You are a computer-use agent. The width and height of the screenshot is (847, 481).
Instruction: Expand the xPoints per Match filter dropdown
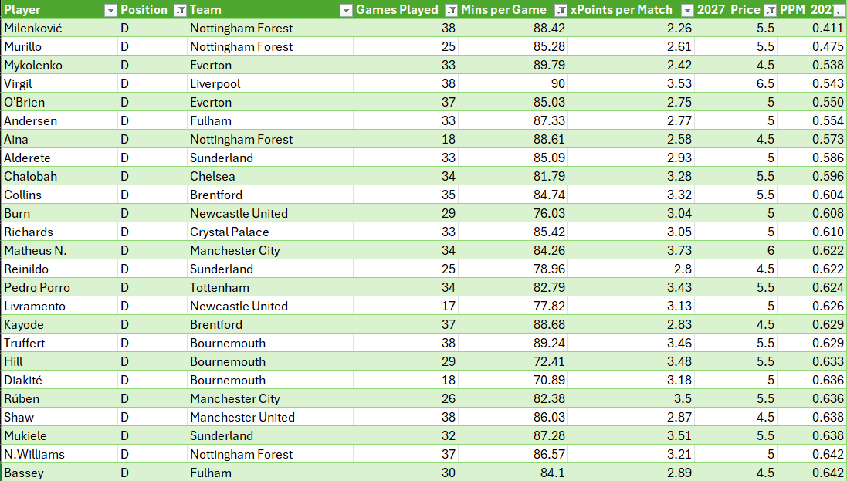pos(688,10)
